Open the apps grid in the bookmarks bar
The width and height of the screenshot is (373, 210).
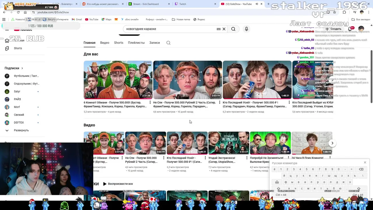4,20
